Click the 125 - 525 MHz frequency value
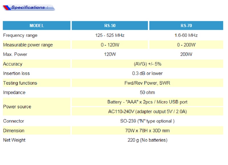 point(110,35)
